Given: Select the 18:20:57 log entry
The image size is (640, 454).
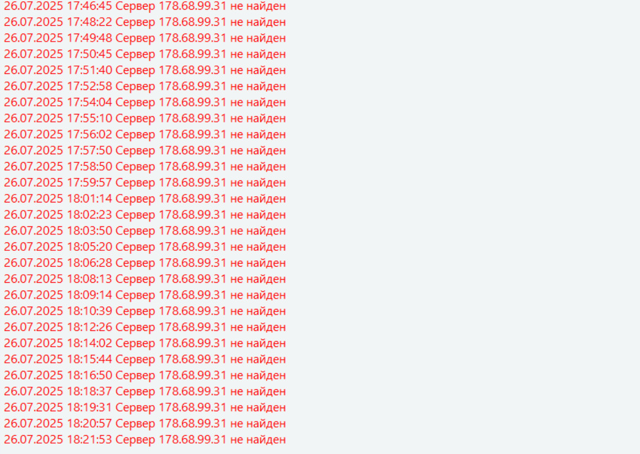Looking at the screenshot, I should point(145,423).
